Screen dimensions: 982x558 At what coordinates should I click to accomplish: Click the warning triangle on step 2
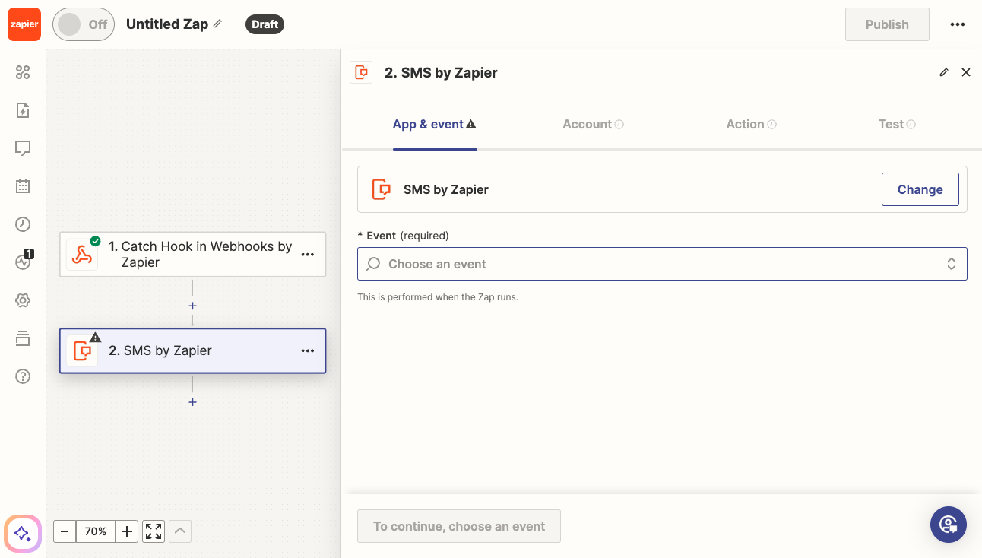pyautogui.click(x=95, y=337)
